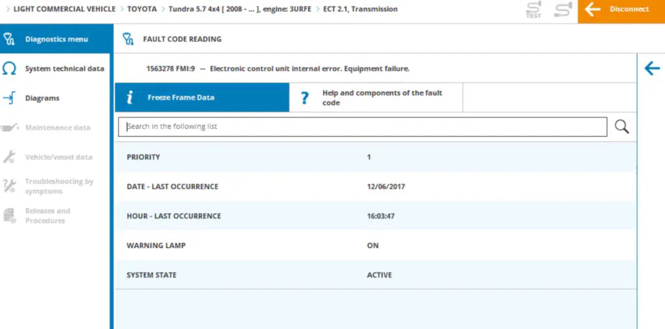Click the TOYOTA breadcrumb link
This screenshot has width=665, height=329.
[x=142, y=9]
